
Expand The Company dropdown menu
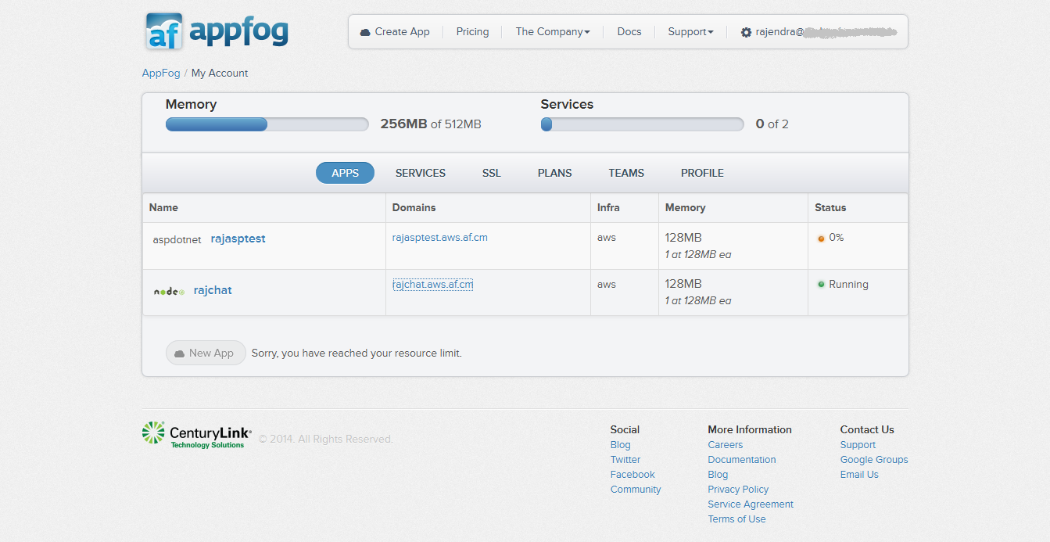(x=552, y=32)
